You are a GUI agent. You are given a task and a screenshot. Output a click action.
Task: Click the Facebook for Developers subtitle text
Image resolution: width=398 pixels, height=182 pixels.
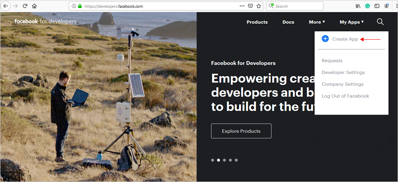point(243,63)
